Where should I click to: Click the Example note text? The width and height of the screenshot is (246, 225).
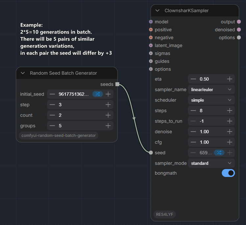(66, 39)
